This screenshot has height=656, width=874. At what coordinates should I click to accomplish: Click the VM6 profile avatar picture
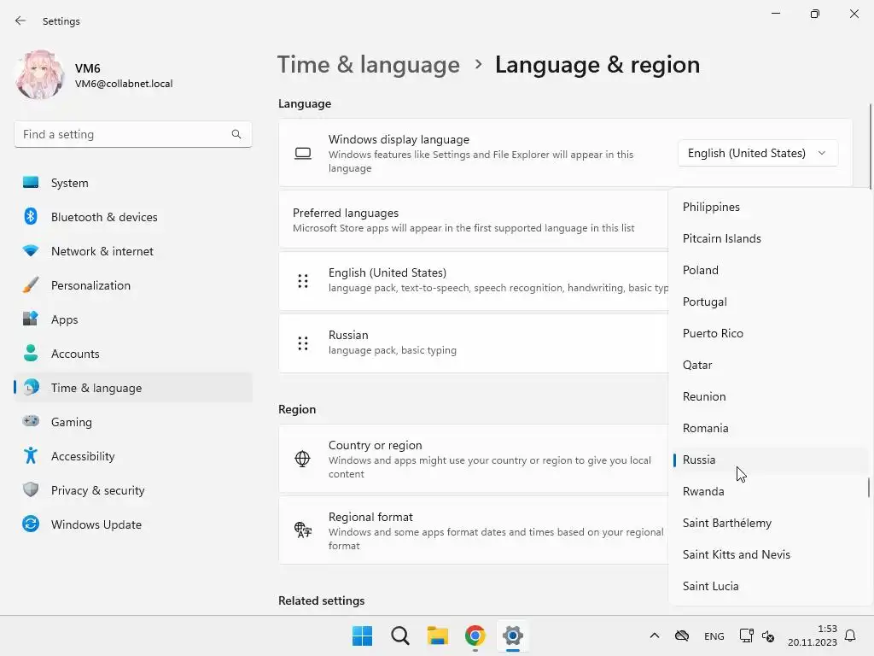pos(39,75)
